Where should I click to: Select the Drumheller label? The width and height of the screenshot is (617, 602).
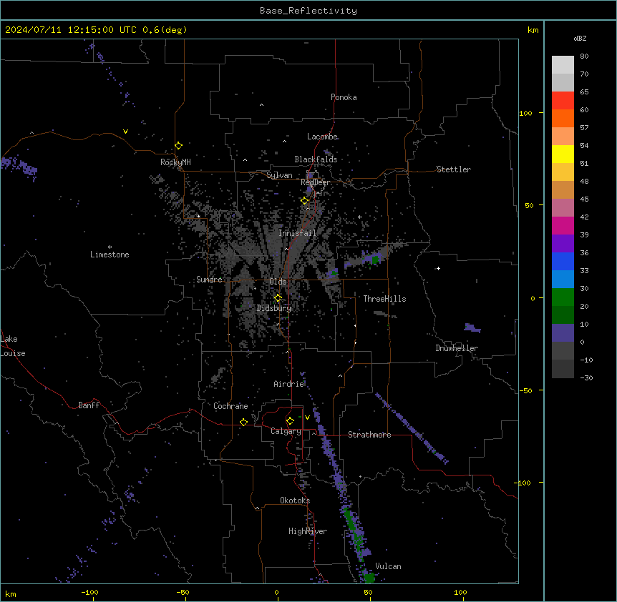click(457, 348)
